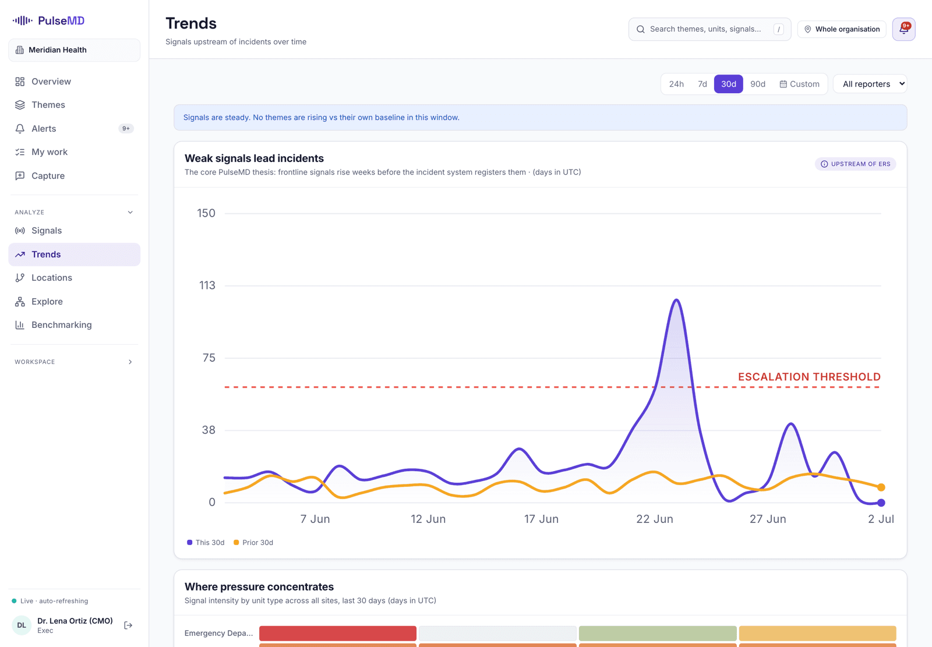
Task: Click the PulseMD waveform logo icon
Action: [23, 20]
